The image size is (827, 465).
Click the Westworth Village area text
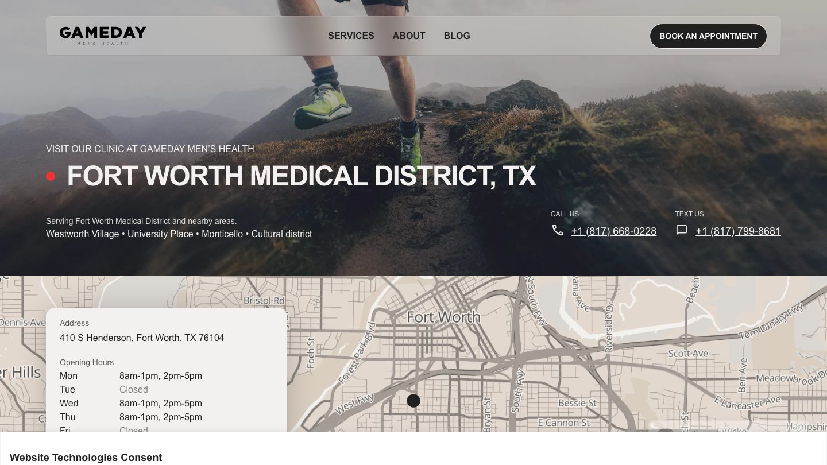[x=83, y=234]
